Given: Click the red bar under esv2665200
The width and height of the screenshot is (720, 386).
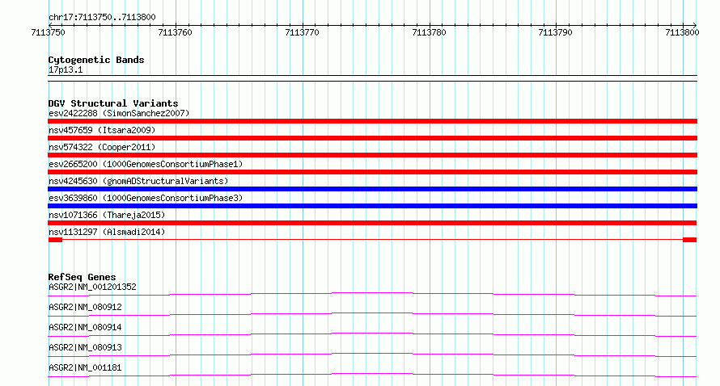Looking at the screenshot, I should click(x=372, y=172).
